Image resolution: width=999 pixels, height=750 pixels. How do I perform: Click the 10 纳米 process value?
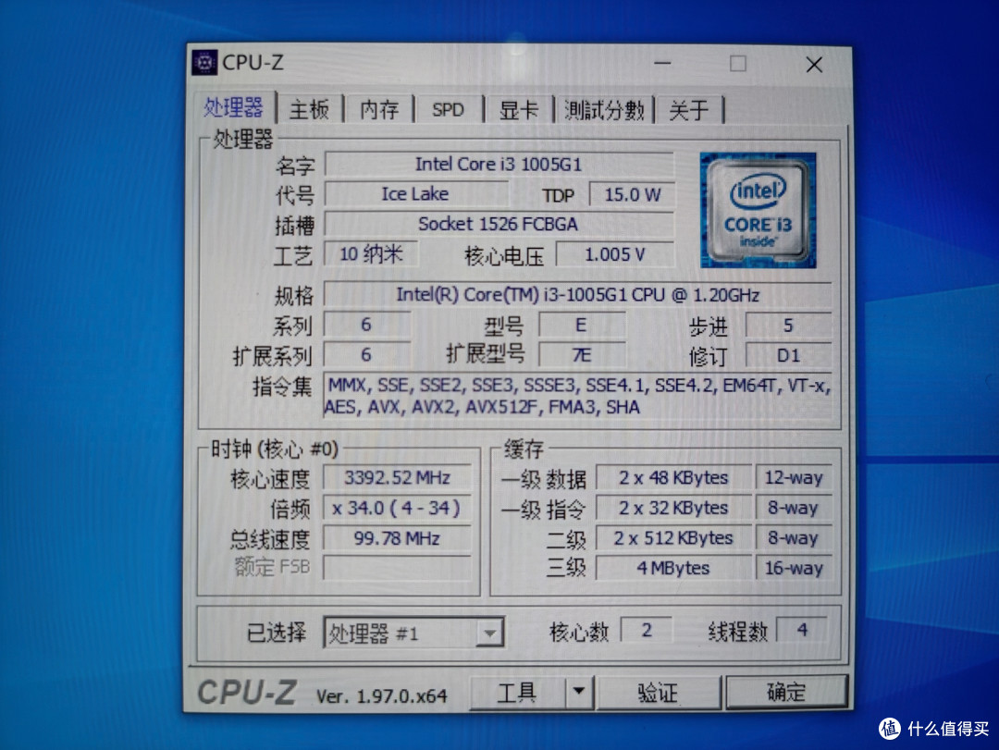[372, 254]
